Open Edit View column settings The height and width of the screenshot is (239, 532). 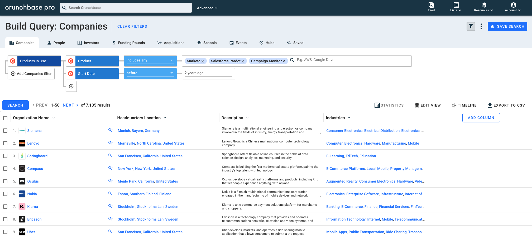coord(428,105)
